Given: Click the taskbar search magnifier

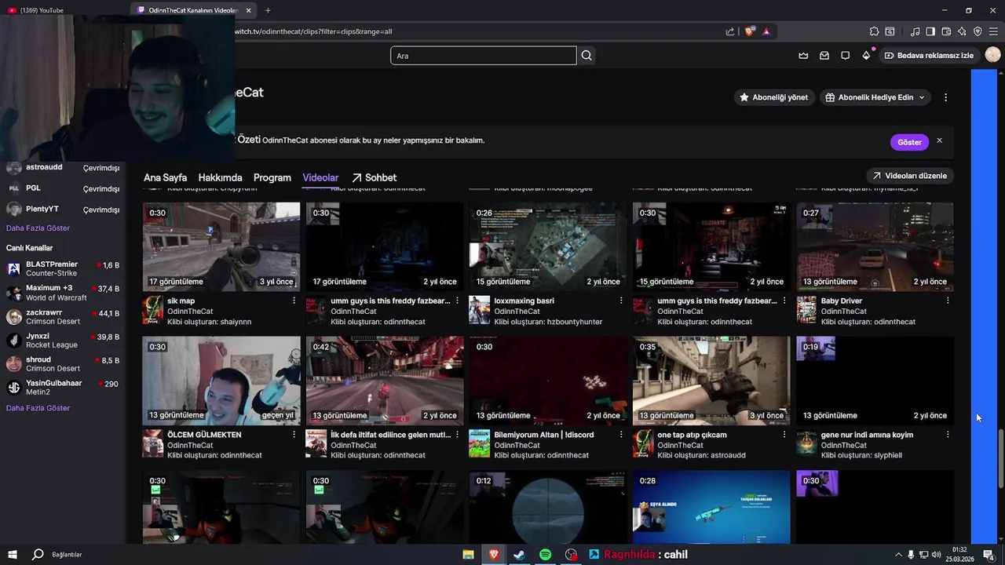Looking at the screenshot, I should click(37, 554).
